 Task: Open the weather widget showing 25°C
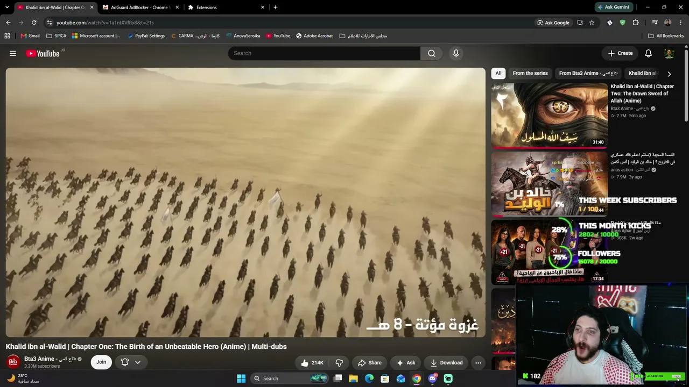pyautogui.click(x=24, y=378)
